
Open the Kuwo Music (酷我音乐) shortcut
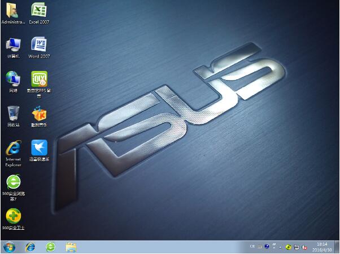(x=39, y=117)
